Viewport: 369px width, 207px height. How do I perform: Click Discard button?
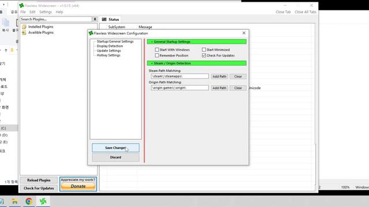[115, 157]
